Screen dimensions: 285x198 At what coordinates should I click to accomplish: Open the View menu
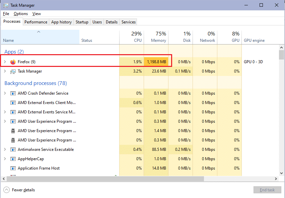[x=37, y=14]
